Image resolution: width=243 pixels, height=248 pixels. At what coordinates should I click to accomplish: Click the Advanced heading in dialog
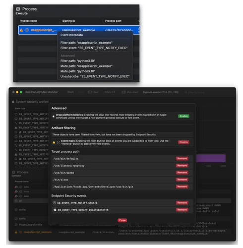59,108
